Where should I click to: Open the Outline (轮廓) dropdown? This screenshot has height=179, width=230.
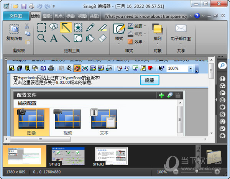[x=145, y=26]
